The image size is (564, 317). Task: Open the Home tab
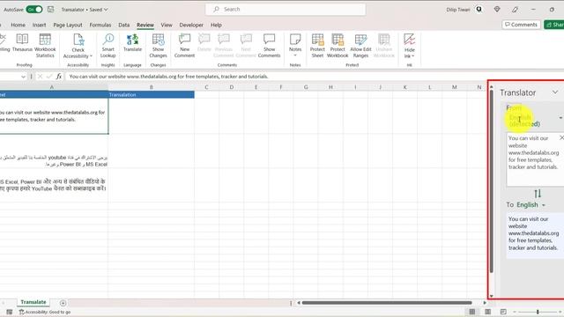tap(18, 25)
